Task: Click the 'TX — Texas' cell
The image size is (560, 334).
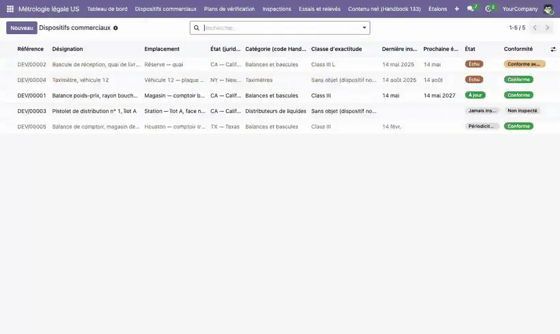Action: 225,127
